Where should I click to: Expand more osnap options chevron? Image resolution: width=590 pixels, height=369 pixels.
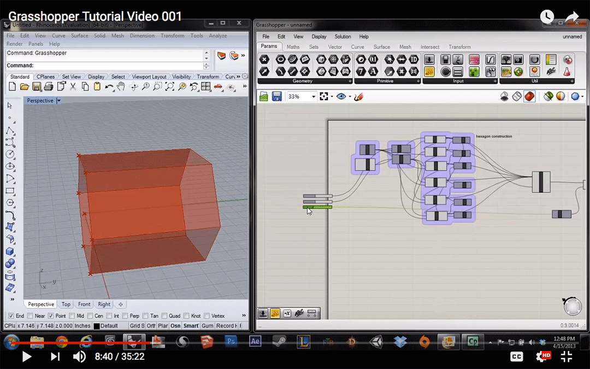coord(244,315)
